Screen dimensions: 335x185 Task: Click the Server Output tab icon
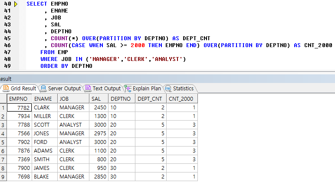coord(43,88)
